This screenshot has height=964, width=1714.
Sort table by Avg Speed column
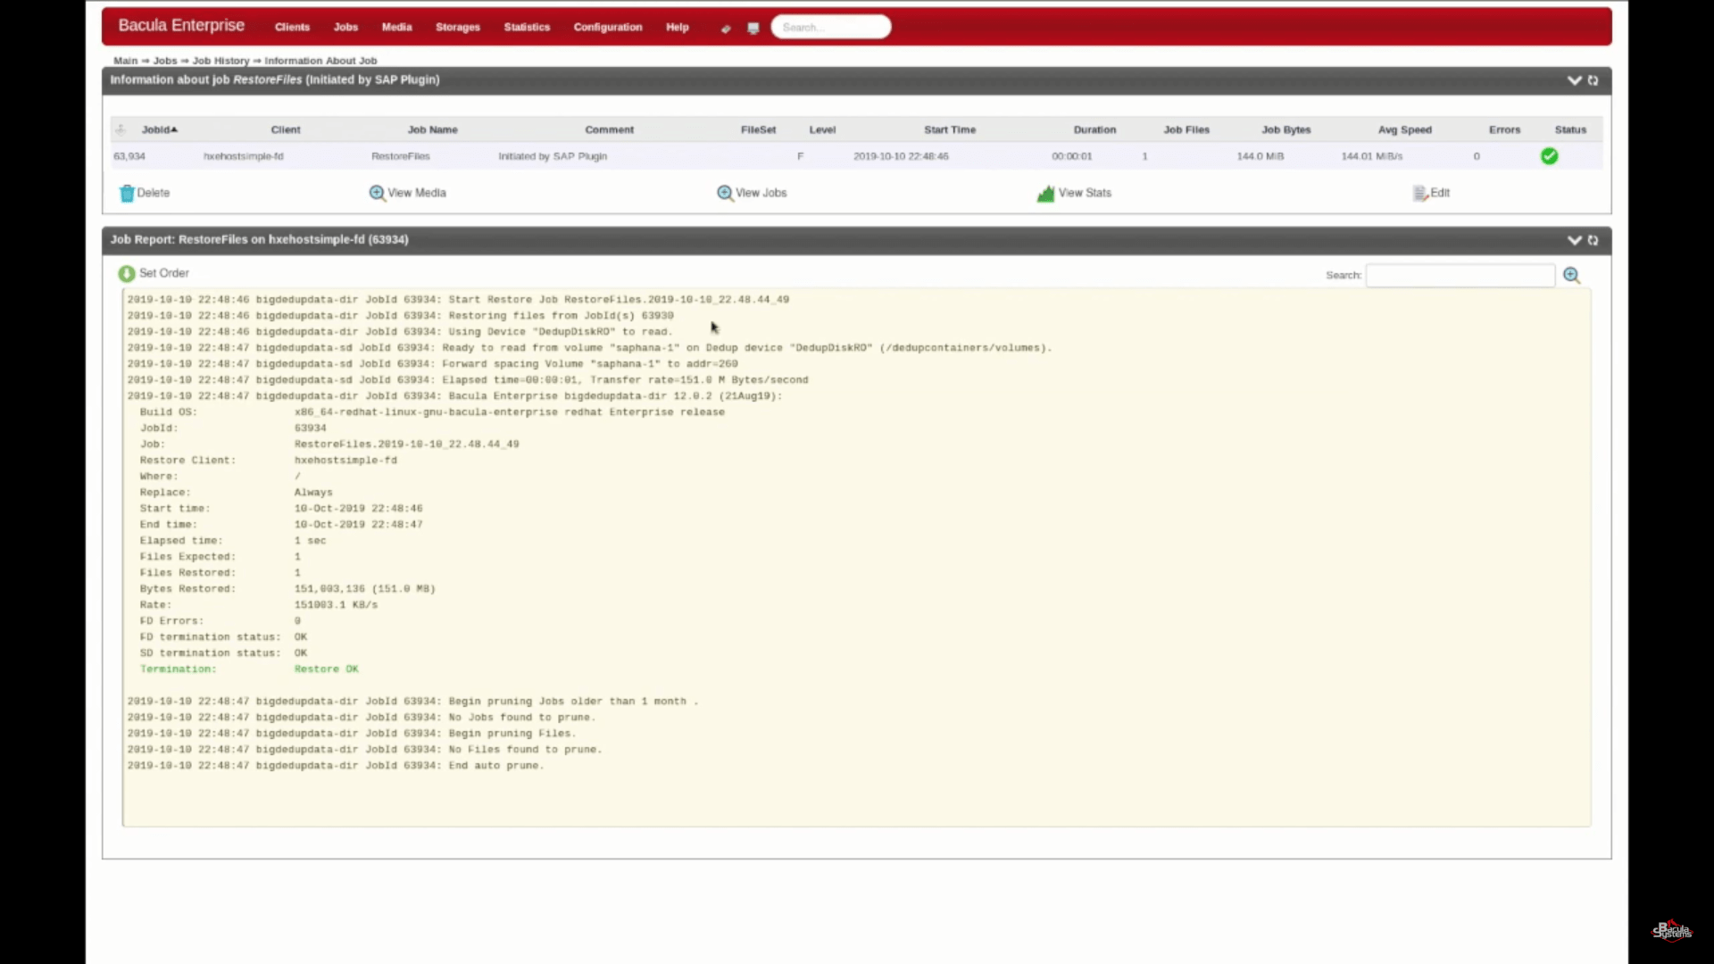pos(1404,129)
